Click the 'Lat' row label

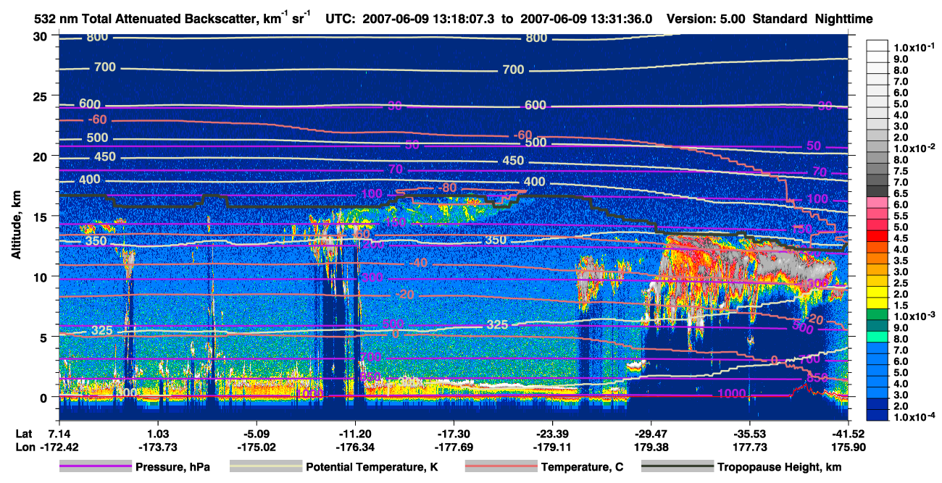pyautogui.click(x=25, y=433)
